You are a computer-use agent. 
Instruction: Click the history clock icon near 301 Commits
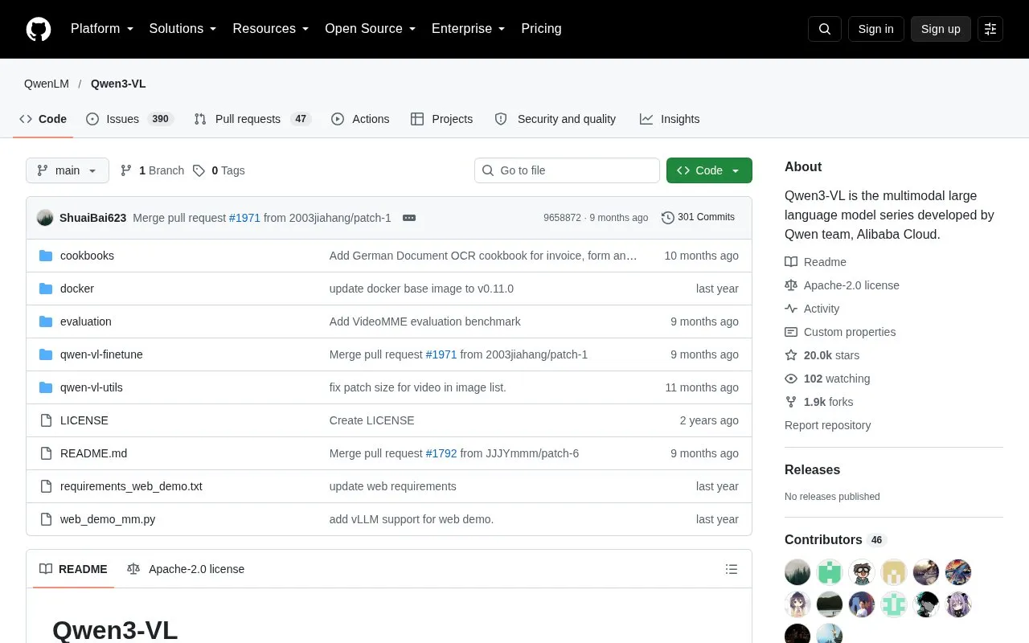coord(668,218)
